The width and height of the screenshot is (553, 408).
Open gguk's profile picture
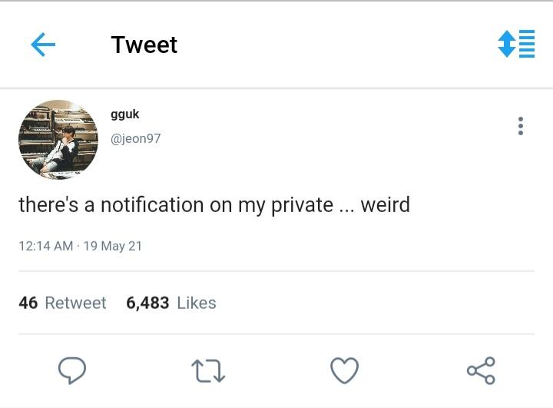[58, 139]
